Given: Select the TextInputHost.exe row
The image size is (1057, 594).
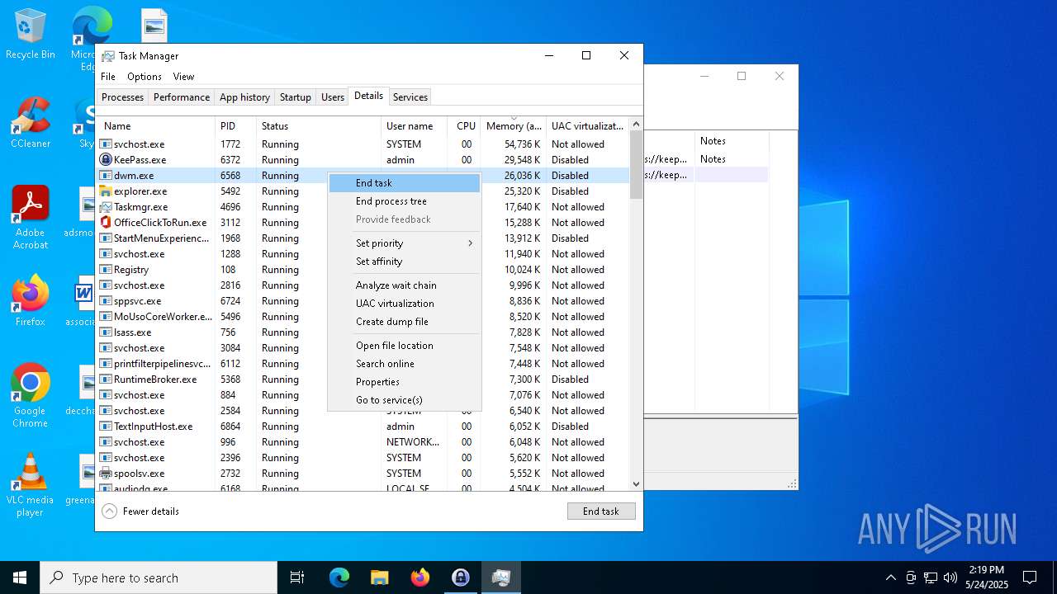Looking at the screenshot, I should pyautogui.click(x=363, y=426).
